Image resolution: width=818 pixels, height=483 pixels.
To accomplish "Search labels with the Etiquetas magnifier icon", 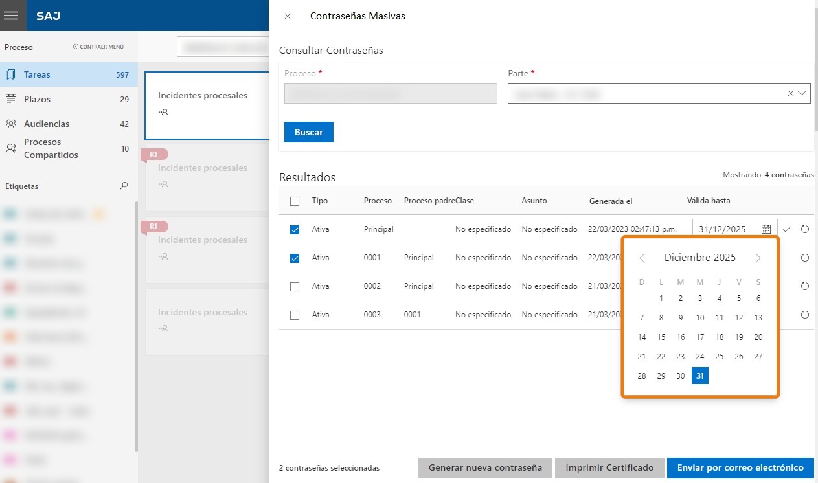I will (x=124, y=186).
